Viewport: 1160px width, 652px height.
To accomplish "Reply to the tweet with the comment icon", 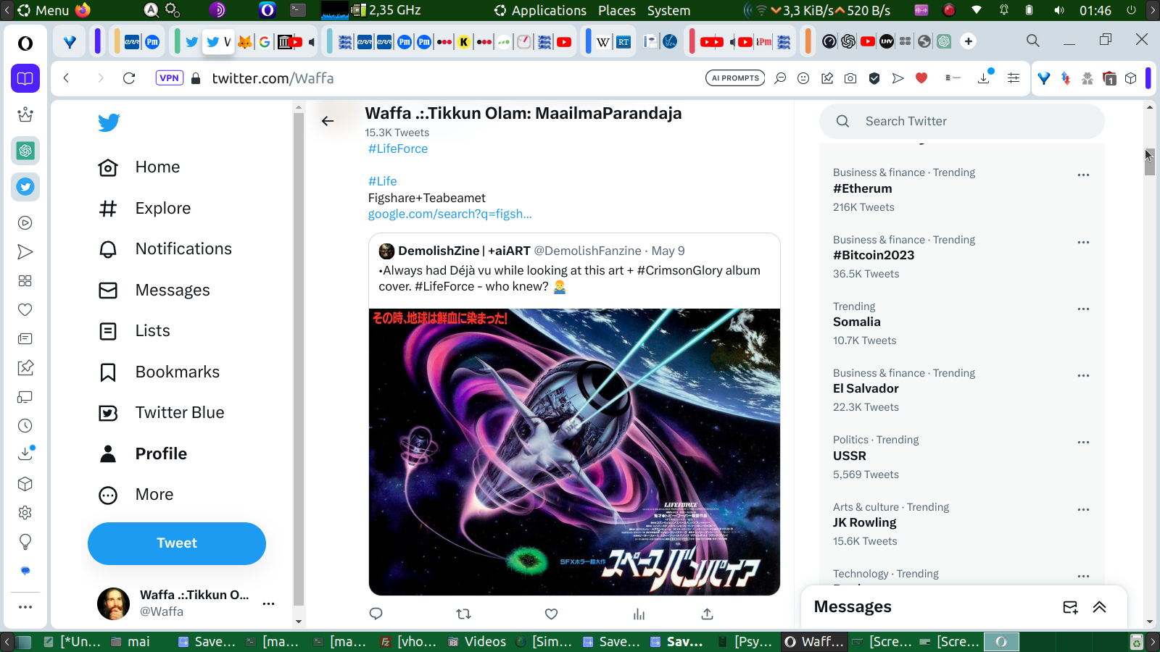I will click(x=376, y=614).
